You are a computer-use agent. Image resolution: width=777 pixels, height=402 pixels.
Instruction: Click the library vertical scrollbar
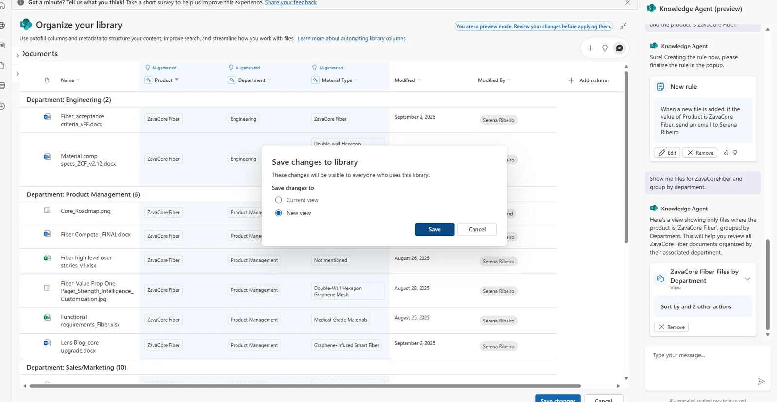click(x=626, y=157)
